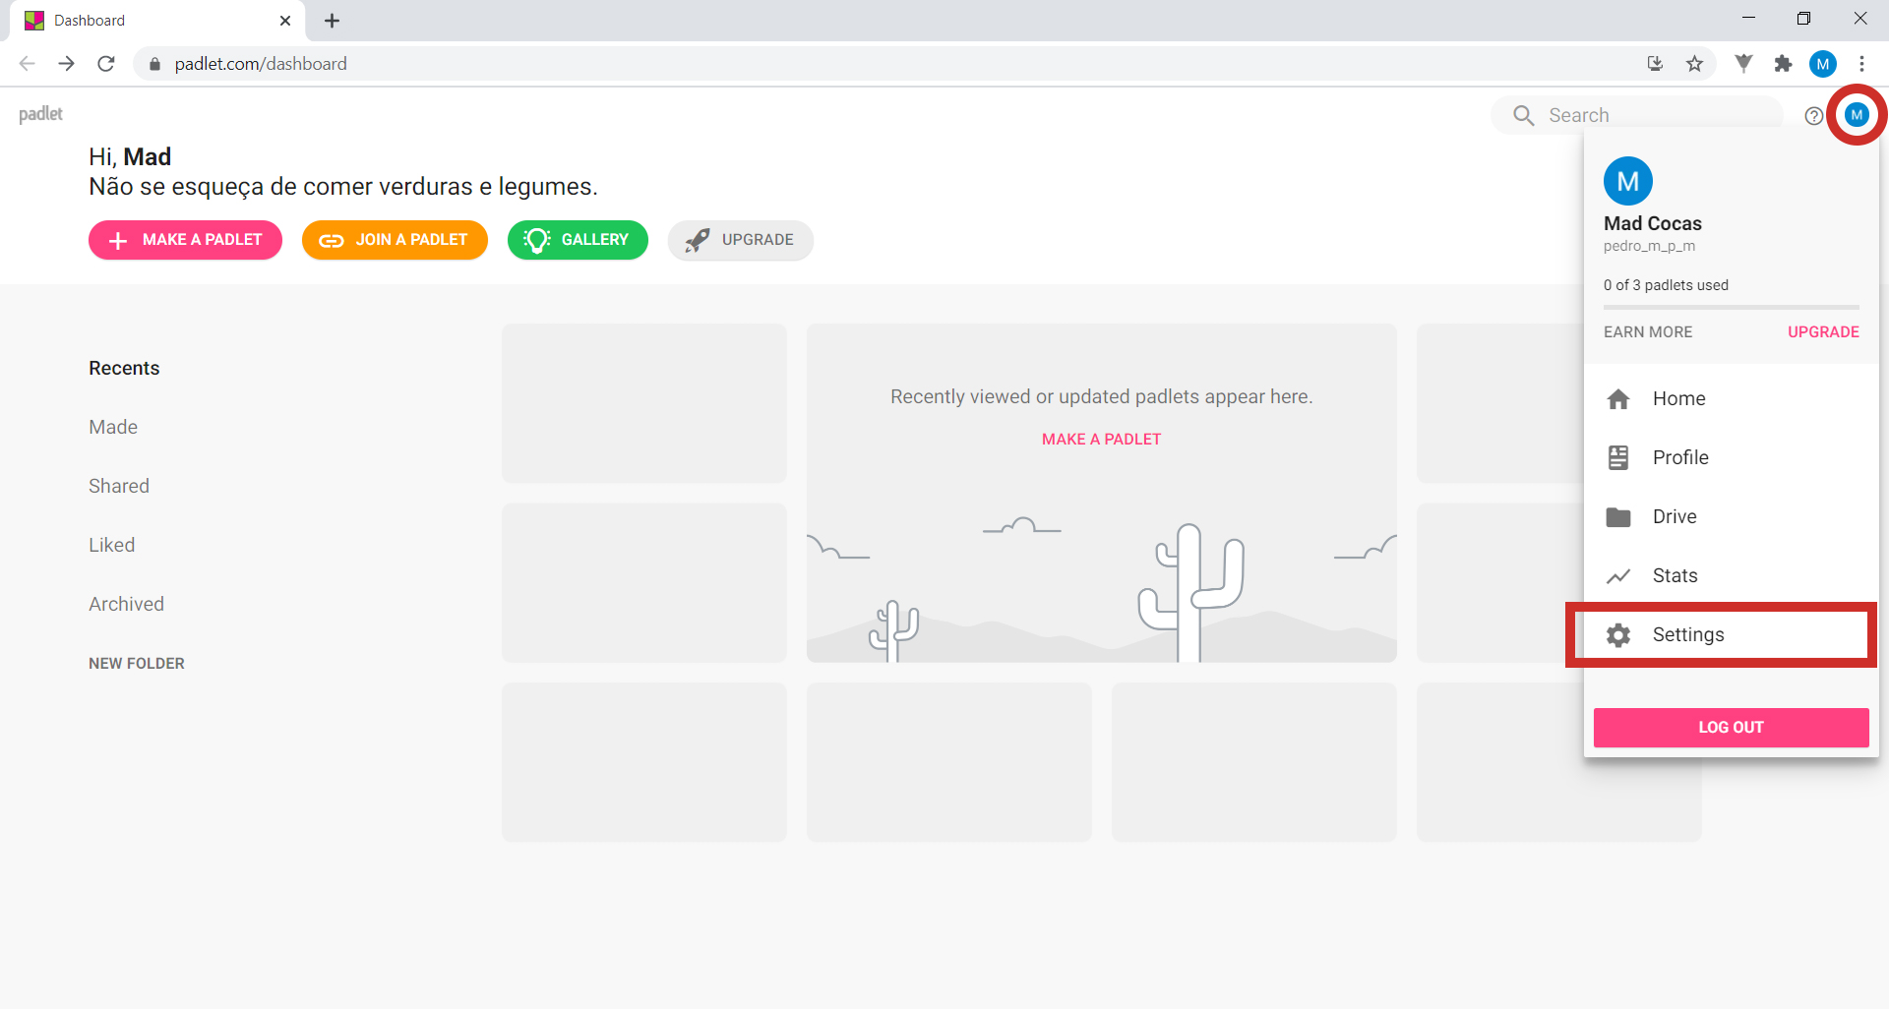The height and width of the screenshot is (1009, 1889).
Task: Open the Chrome three-dot menu
Action: coord(1861,64)
